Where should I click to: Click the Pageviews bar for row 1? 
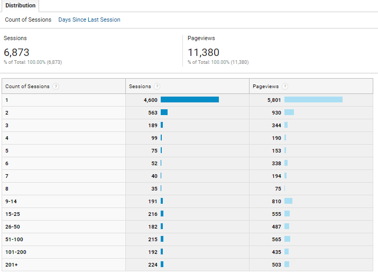(313, 99)
